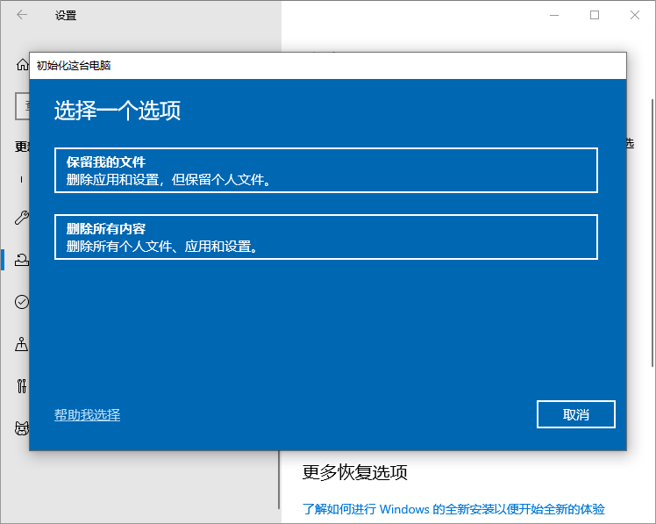Go back with the Settings back arrow

click(x=22, y=15)
